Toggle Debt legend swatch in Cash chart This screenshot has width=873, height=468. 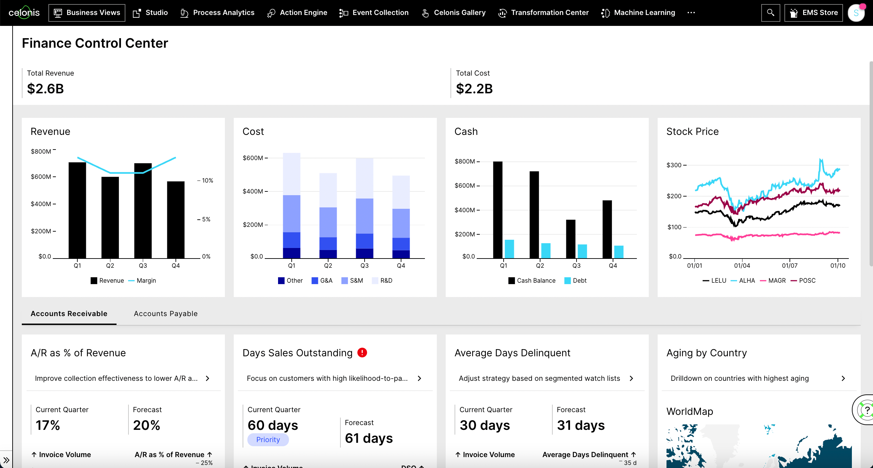[x=568, y=281]
